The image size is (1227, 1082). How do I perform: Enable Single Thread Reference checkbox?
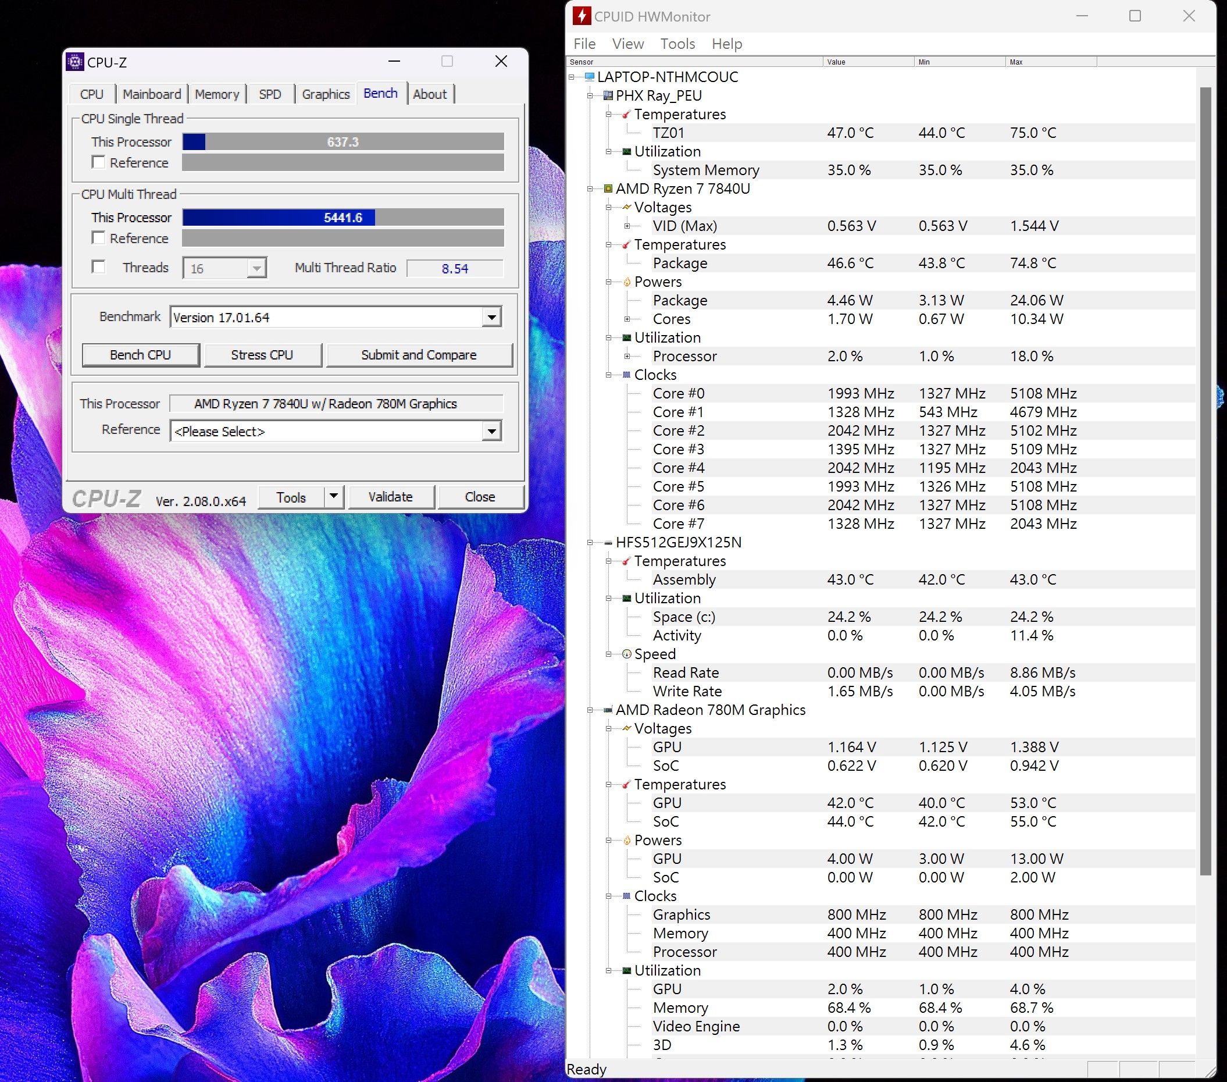pos(98,162)
